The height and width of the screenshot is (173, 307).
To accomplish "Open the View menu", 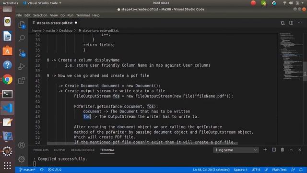I will click(x=54, y=15).
